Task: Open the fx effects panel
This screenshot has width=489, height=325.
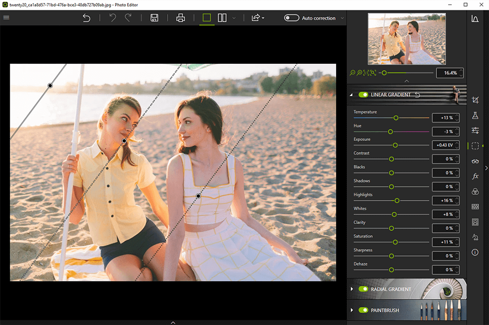Action: click(x=475, y=176)
